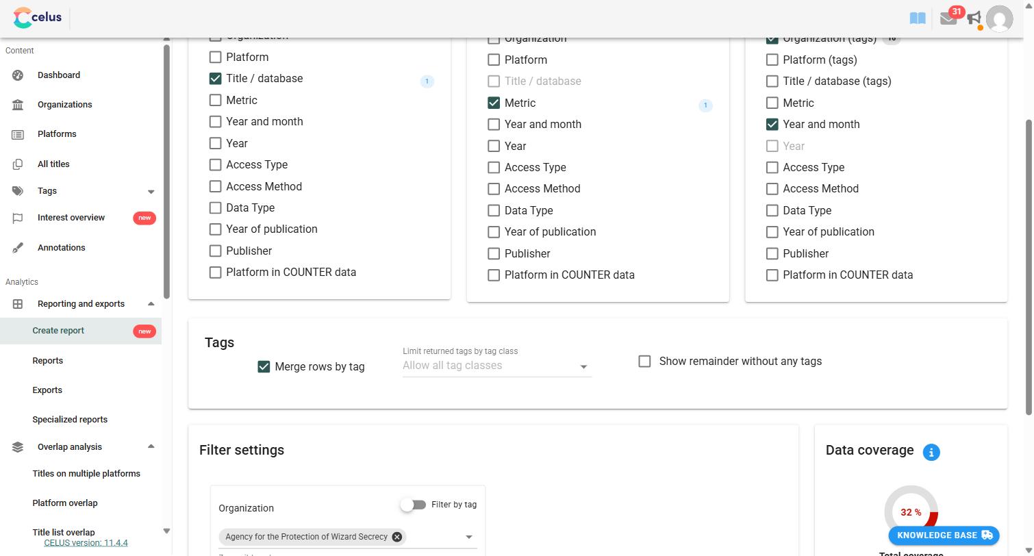Click the Annotations brush icon
The image size is (1034, 556).
pyautogui.click(x=18, y=248)
